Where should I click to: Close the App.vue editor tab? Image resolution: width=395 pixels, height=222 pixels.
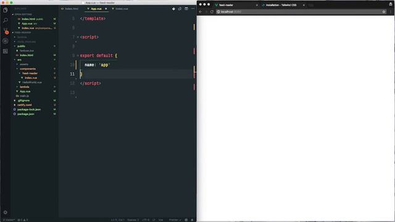point(106,9)
